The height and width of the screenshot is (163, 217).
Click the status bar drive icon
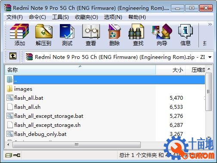pyautogui.click(x=8, y=155)
